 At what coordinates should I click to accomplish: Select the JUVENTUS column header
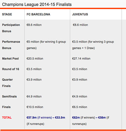80,14
